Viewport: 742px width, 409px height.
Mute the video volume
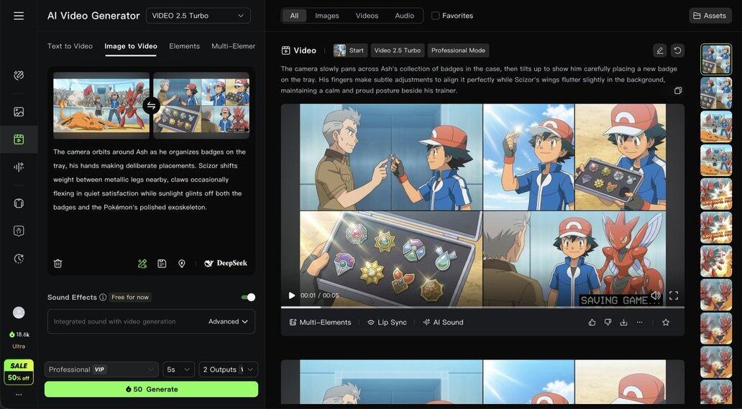(x=656, y=295)
